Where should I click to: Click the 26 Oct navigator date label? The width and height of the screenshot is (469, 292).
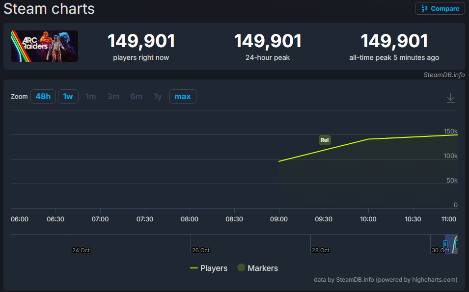click(201, 250)
